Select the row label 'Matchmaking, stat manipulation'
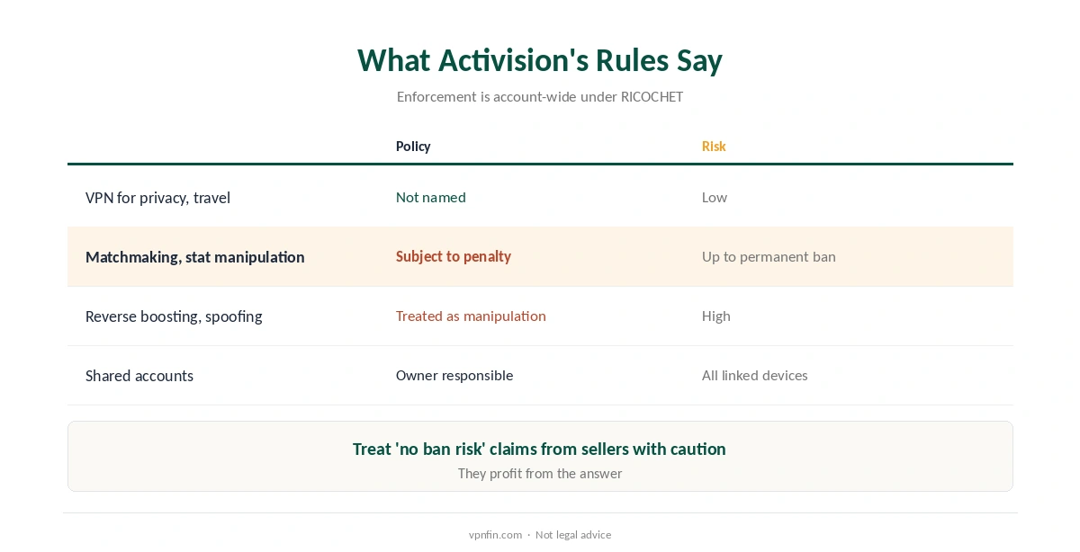 (x=195, y=257)
